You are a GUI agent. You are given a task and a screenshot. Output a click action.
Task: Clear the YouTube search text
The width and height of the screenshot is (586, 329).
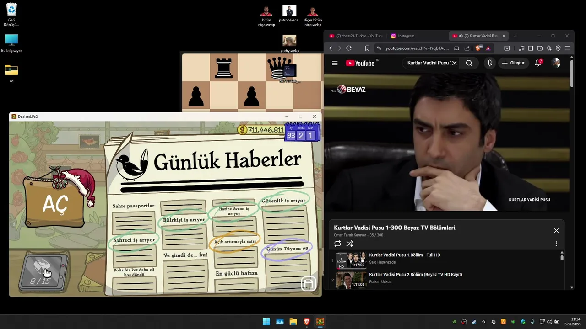[x=454, y=63]
